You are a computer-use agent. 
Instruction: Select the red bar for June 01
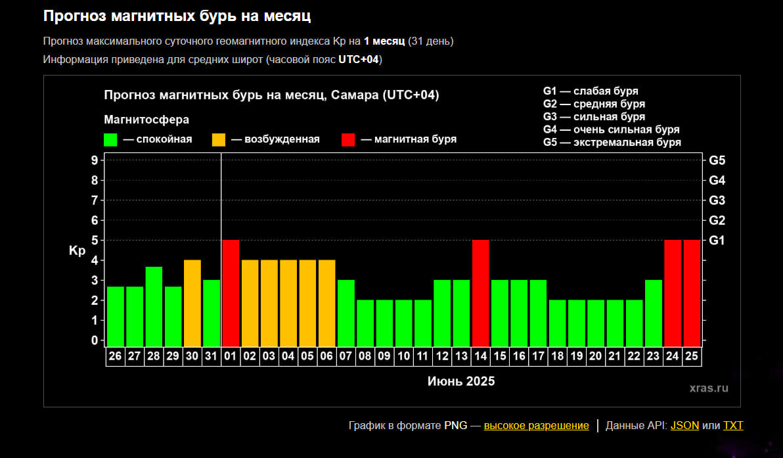tap(231, 293)
